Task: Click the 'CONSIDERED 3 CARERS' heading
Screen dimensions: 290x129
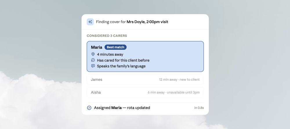Action: [107, 36]
